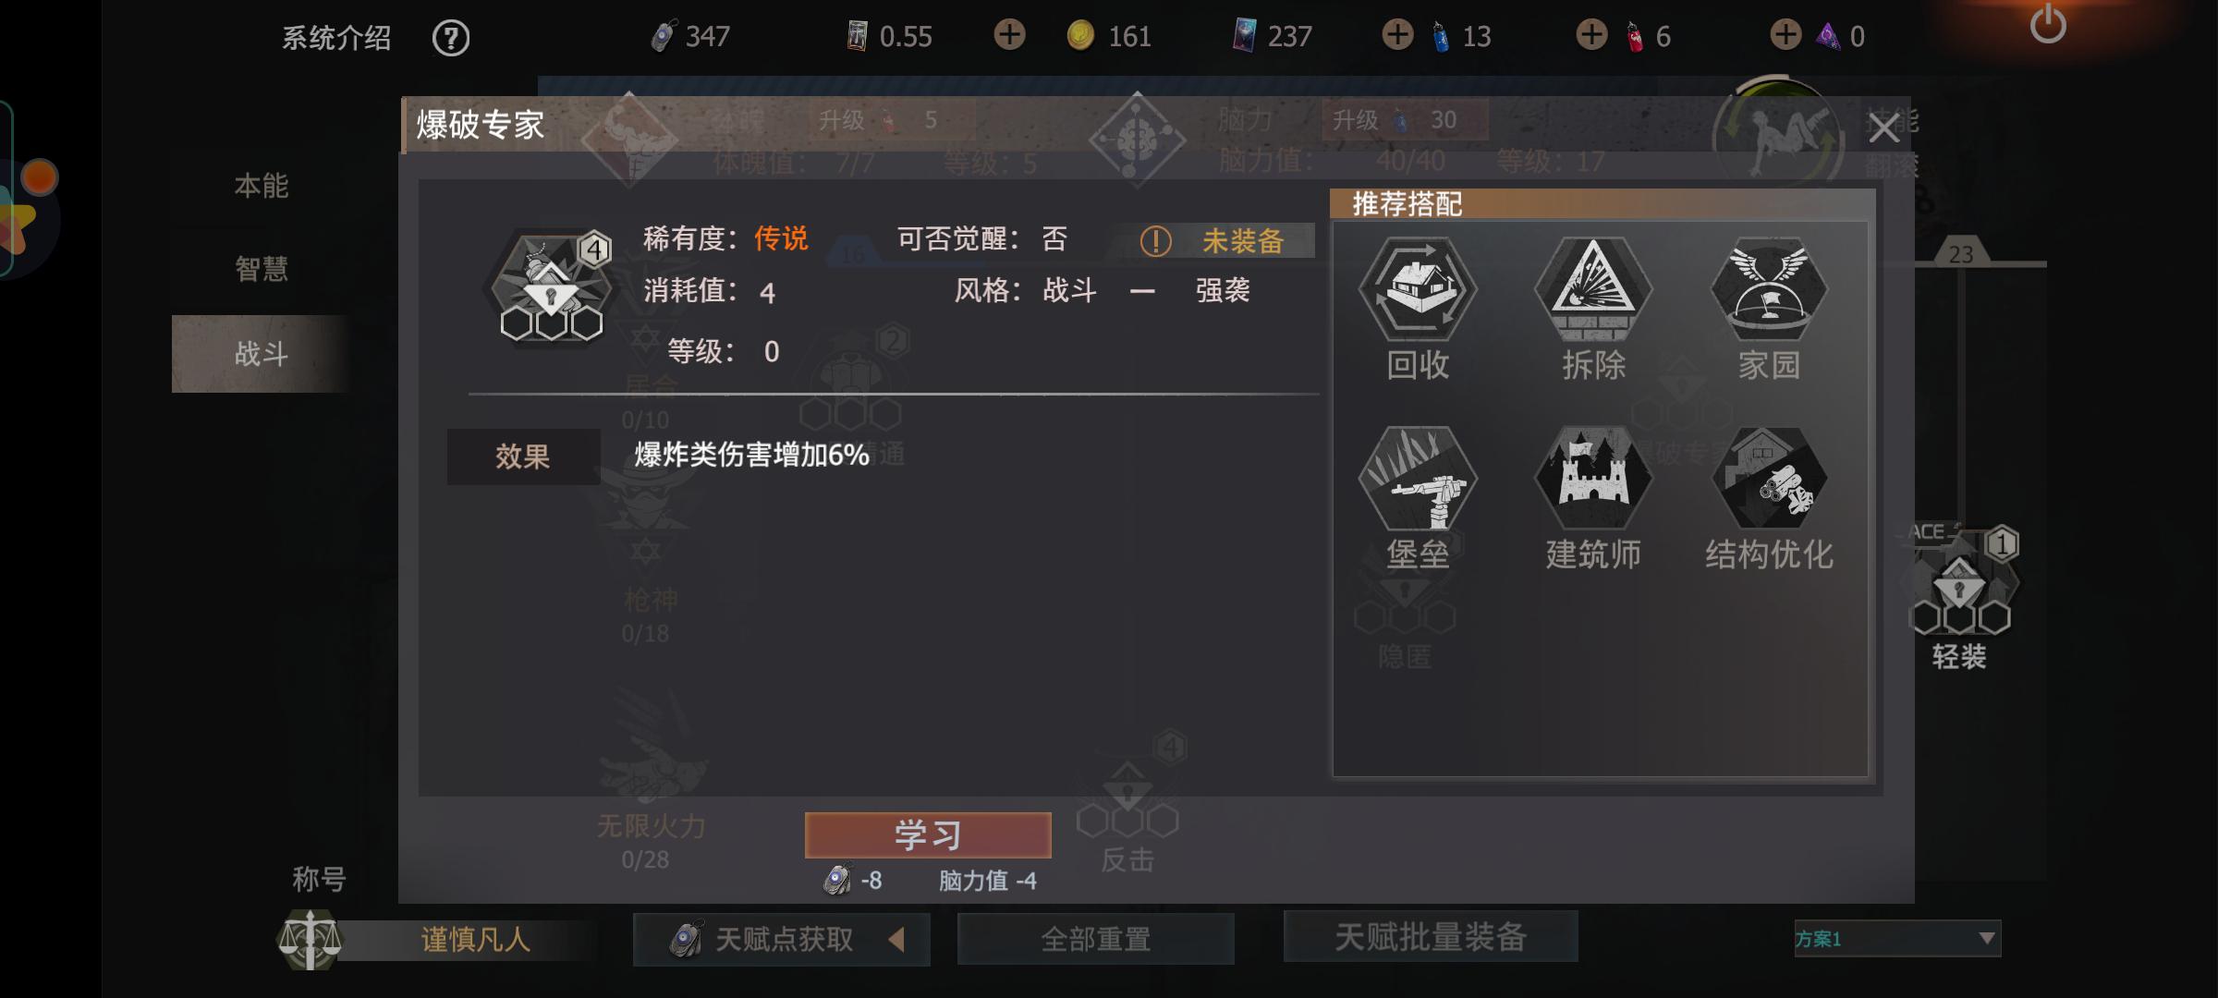Screen dimensions: 2218x998
Task: Select the 建筑师 castle talent icon
Action: (x=1593, y=479)
